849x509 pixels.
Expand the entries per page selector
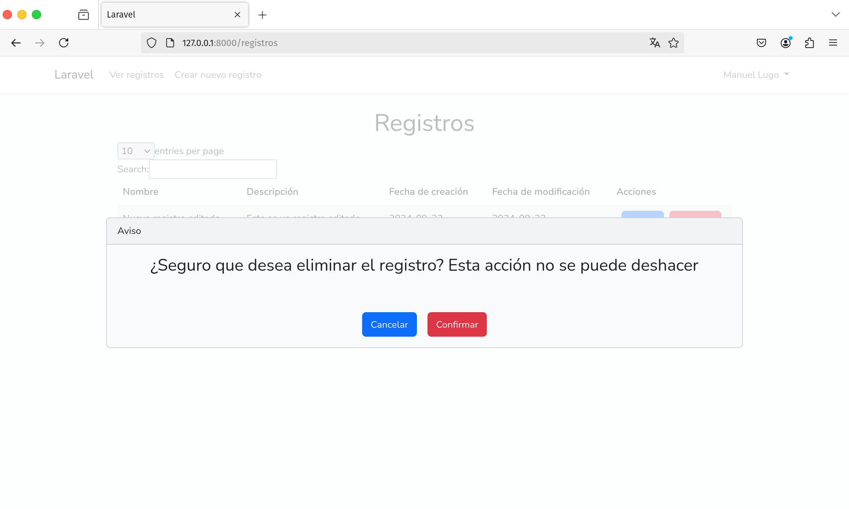tap(135, 150)
